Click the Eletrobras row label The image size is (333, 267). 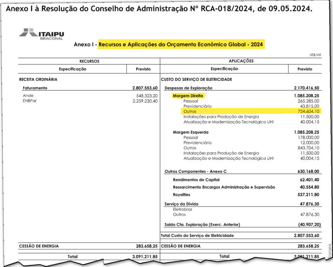[183, 209]
